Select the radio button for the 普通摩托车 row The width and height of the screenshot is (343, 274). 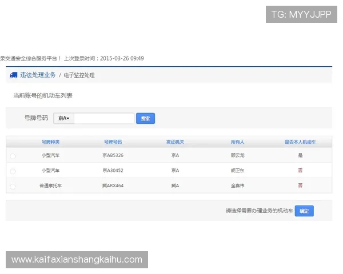click(13, 187)
